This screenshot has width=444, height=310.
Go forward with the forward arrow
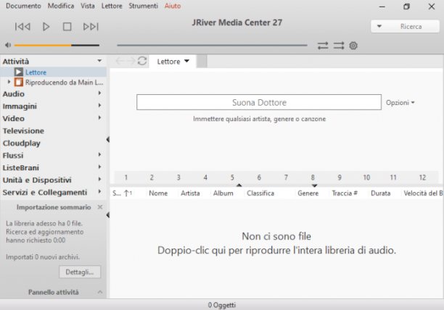[x=131, y=61]
